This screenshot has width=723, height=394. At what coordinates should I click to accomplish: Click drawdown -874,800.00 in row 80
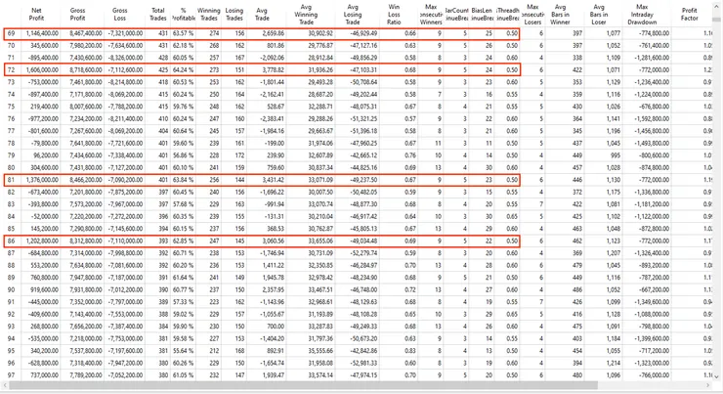click(x=654, y=167)
